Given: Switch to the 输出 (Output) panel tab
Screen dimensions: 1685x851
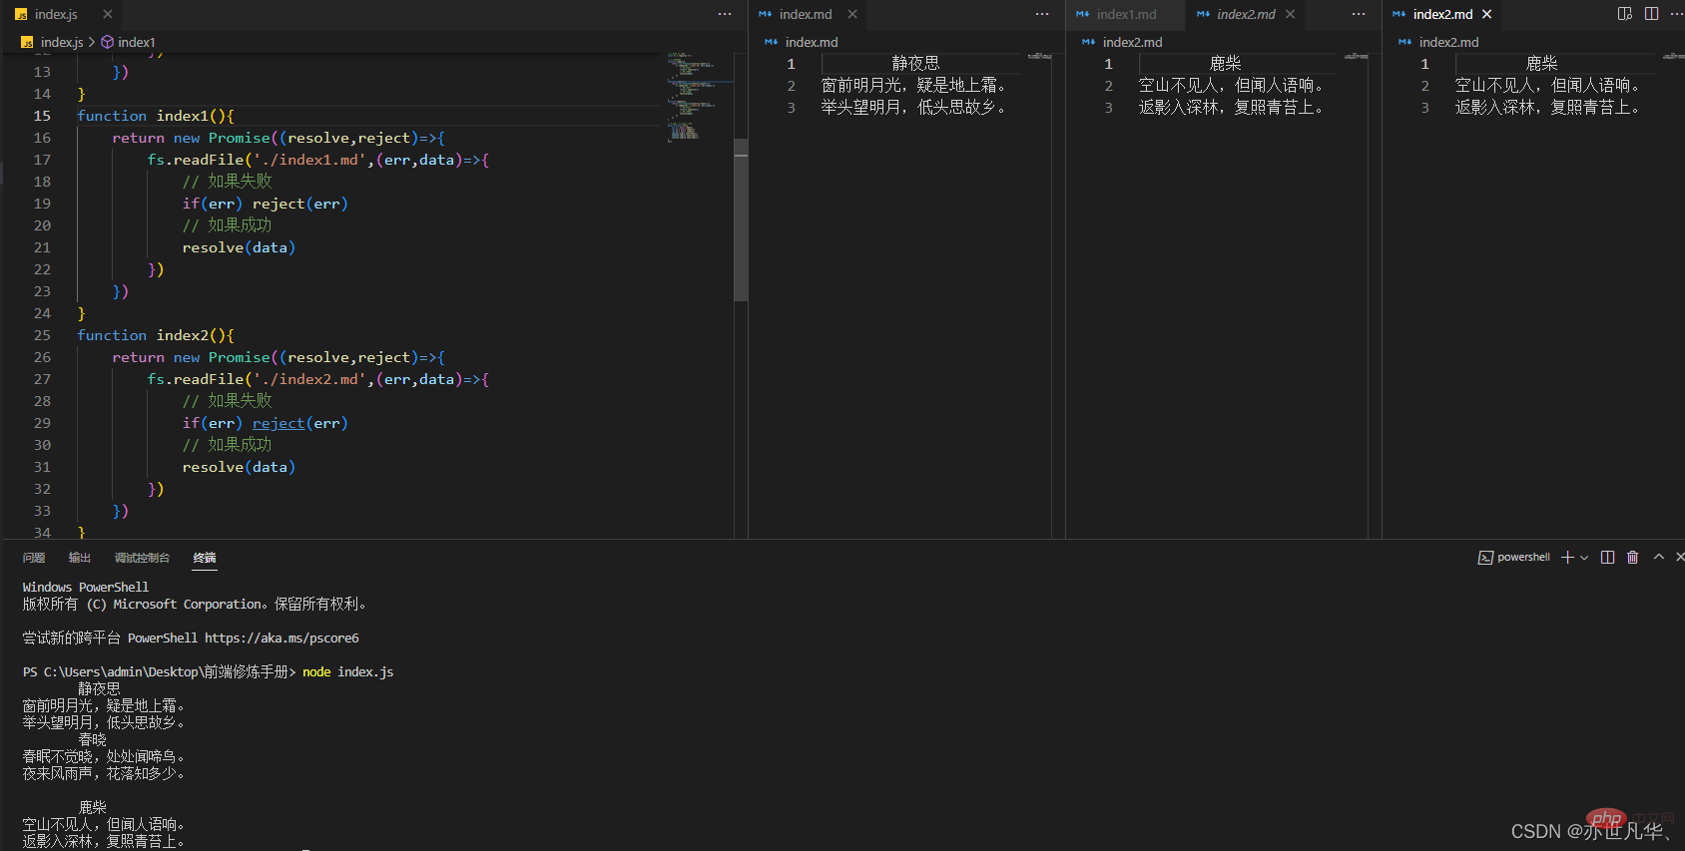Looking at the screenshot, I should pos(80,558).
